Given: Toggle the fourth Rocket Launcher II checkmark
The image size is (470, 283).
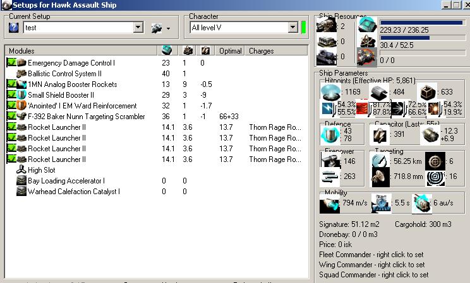Looking at the screenshot, I should [x=11, y=159].
